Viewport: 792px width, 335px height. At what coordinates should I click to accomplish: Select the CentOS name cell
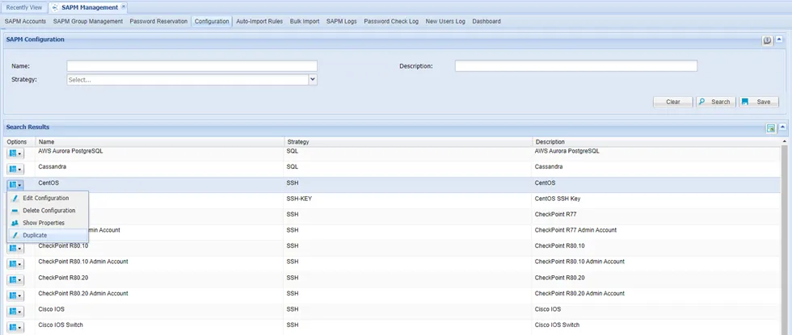click(x=48, y=182)
